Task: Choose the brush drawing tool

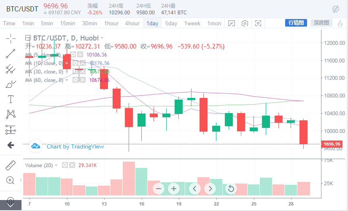Action: (x=11, y=84)
